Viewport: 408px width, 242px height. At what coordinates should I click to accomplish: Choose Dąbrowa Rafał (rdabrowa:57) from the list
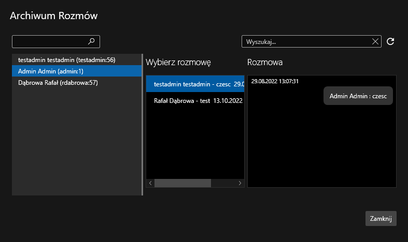(58, 83)
